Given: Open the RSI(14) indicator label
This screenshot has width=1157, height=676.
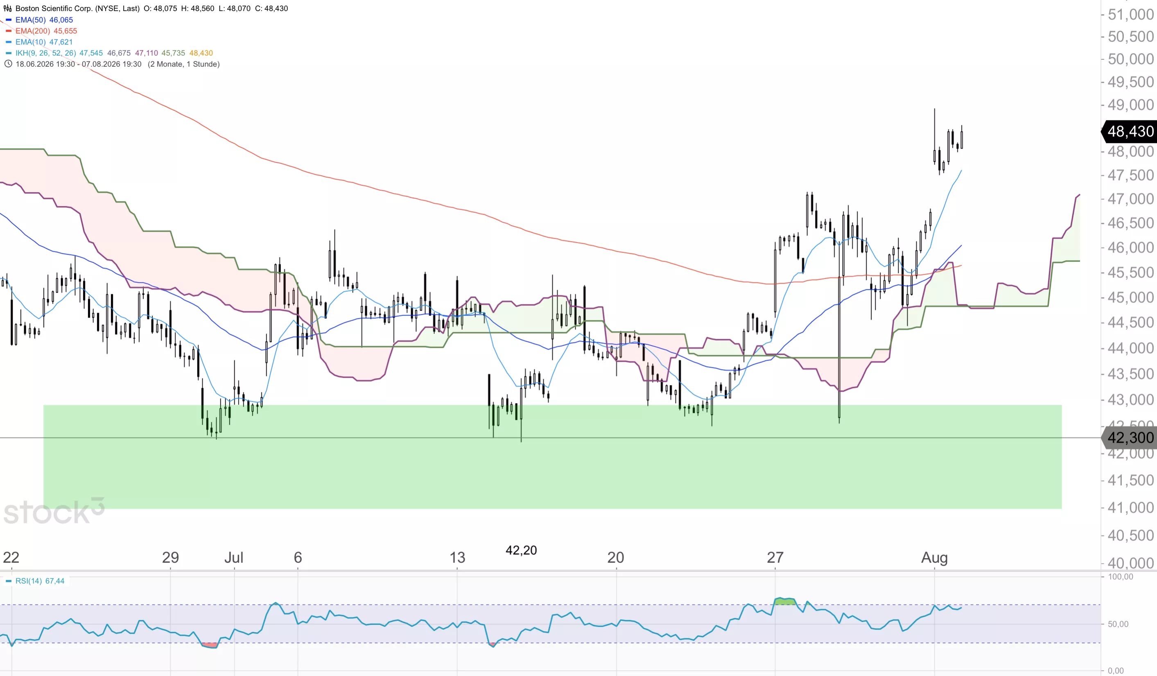Looking at the screenshot, I should (x=29, y=581).
